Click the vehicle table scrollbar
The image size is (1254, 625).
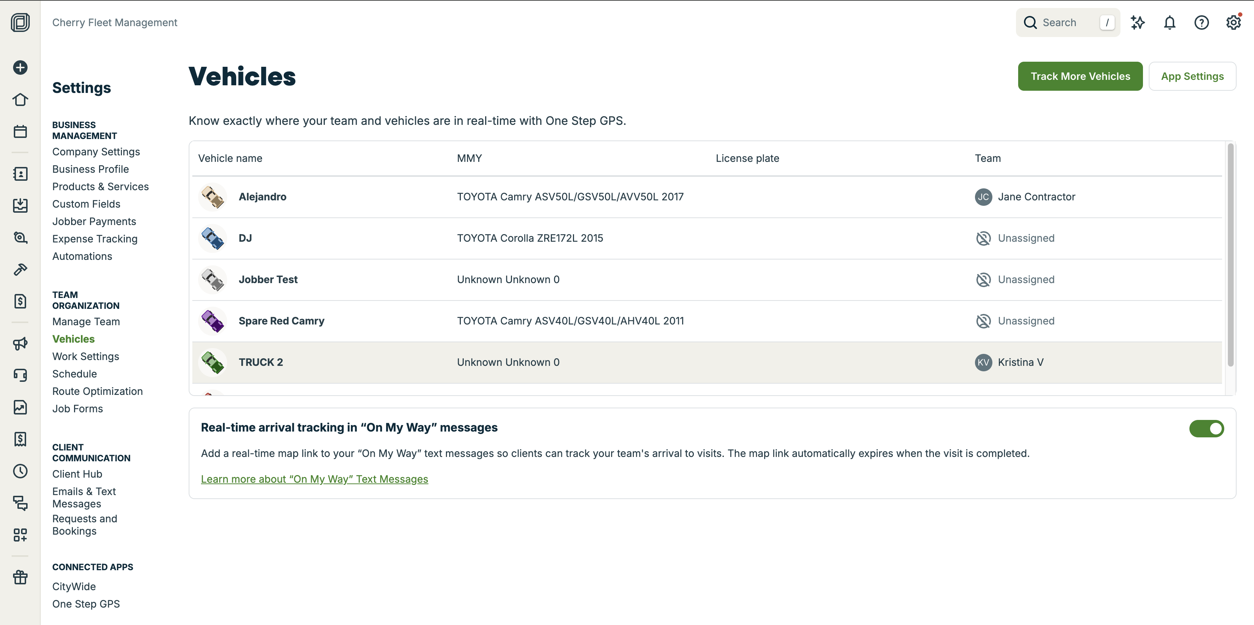[x=1231, y=253]
